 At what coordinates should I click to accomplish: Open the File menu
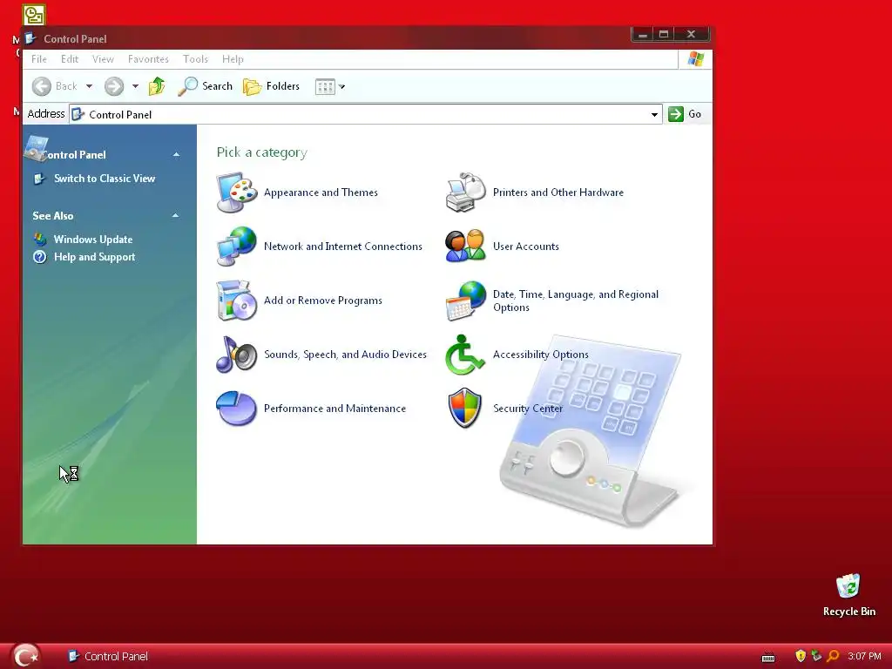pos(39,59)
